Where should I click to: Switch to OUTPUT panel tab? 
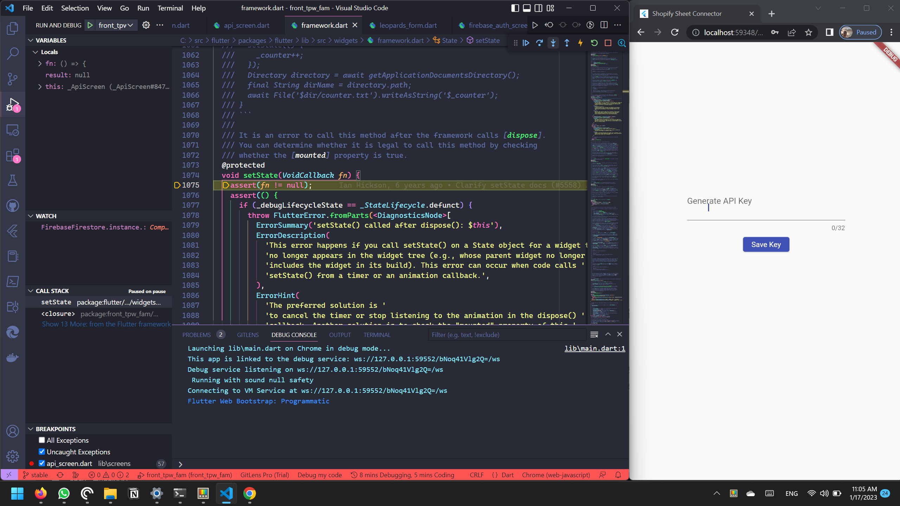[340, 335]
